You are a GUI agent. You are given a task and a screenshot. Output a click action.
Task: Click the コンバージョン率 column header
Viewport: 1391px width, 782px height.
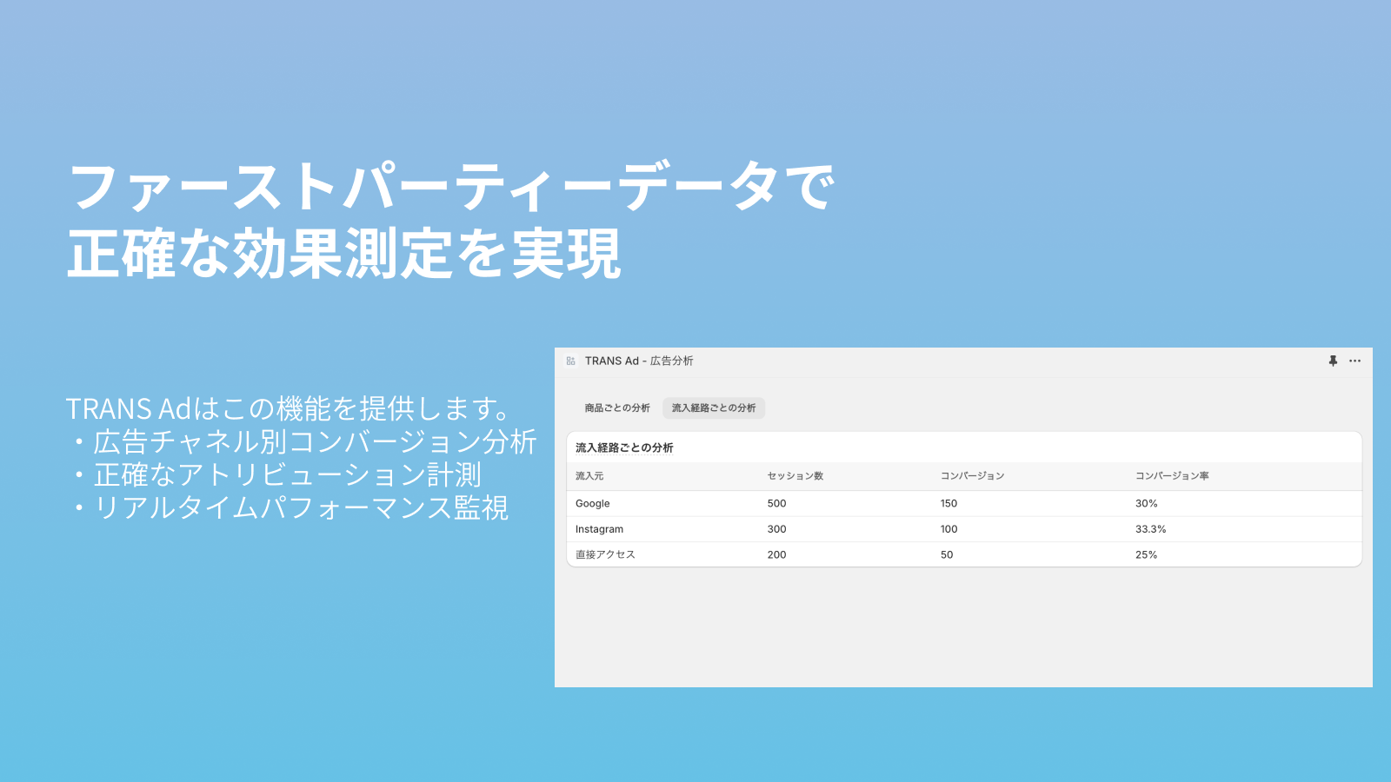1172,476
